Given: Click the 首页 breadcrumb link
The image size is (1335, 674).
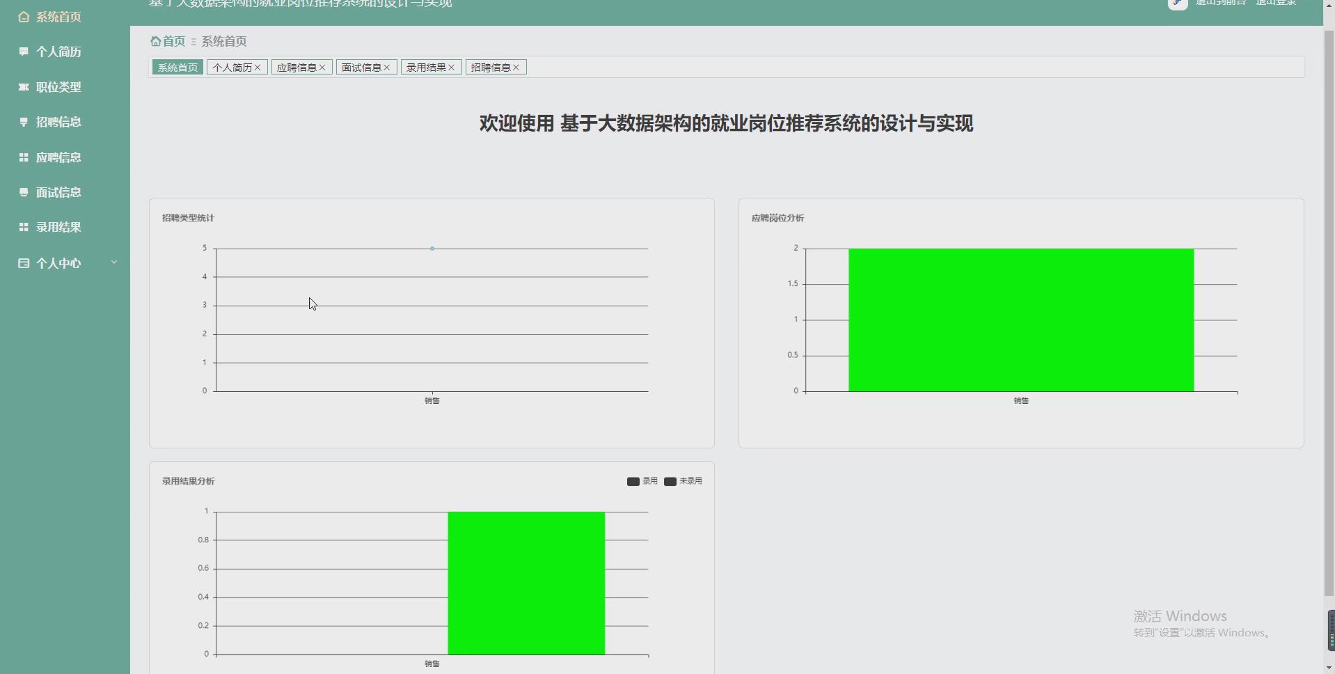Looking at the screenshot, I should [x=173, y=41].
